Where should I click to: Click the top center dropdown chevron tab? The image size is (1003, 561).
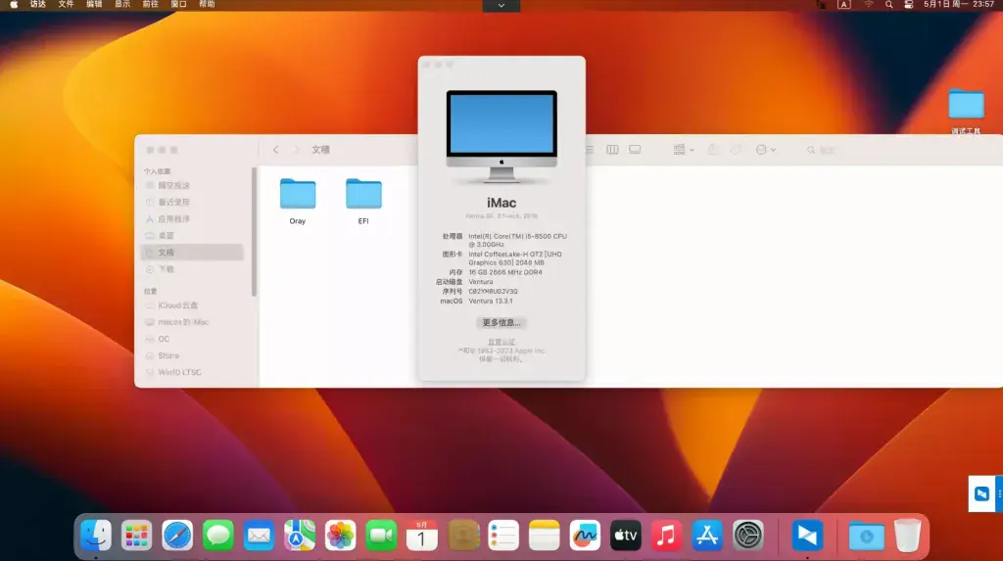click(501, 5)
